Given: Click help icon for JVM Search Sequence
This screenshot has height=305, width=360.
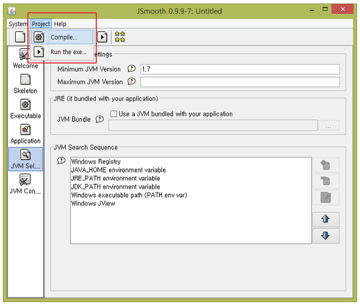Looking at the screenshot, I should [62, 160].
